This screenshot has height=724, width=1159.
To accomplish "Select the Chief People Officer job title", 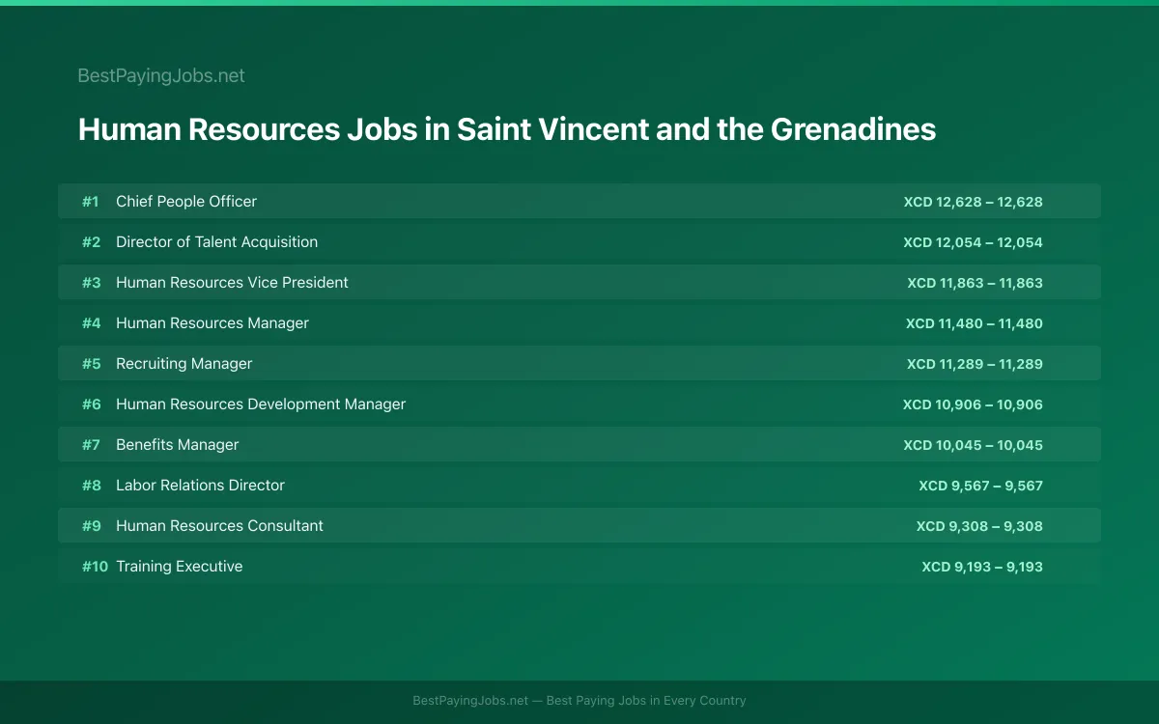I will [x=186, y=202].
